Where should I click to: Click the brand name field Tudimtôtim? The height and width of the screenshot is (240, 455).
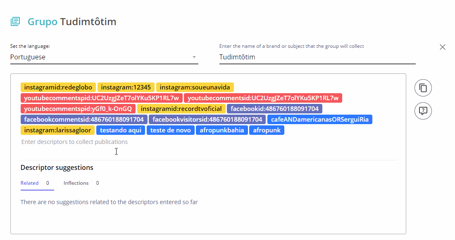(317, 57)
